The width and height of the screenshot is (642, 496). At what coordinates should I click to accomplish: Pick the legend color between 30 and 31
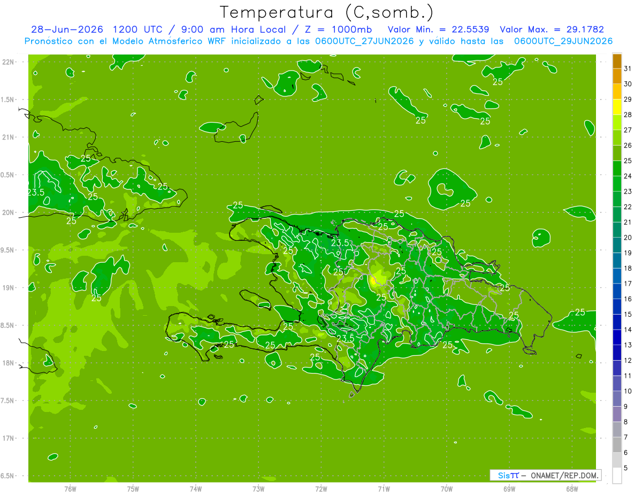point(617,77)
